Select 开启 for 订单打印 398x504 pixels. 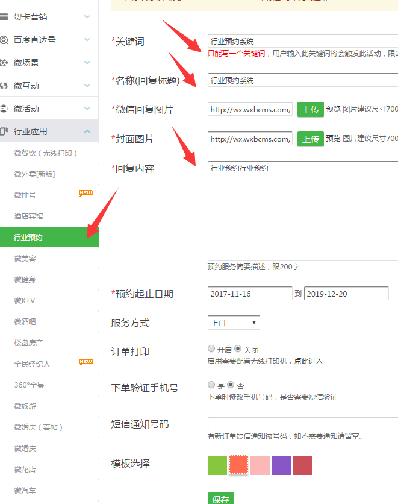click(211, 348)
